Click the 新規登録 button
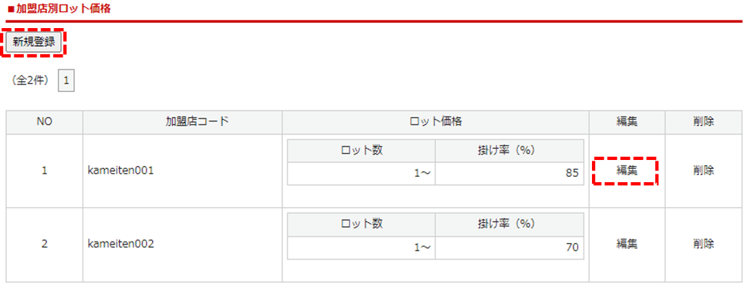Screen dimensions: 746x286 [x=34, y=44]
